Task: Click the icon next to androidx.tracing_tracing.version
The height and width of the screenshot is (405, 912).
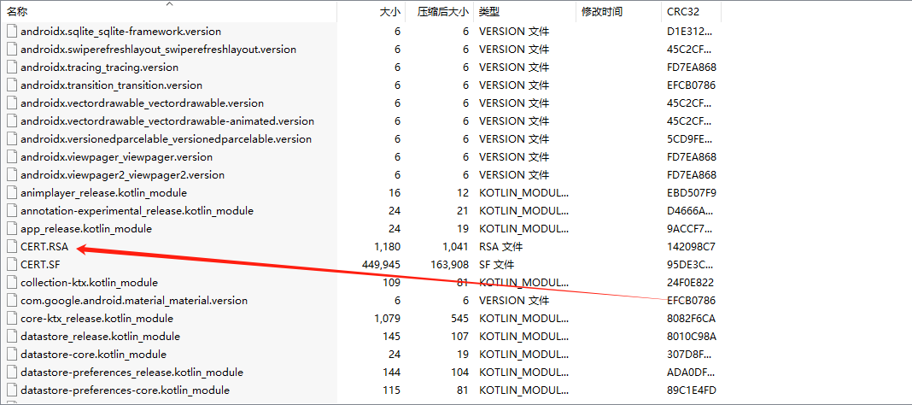Action: 11,67
